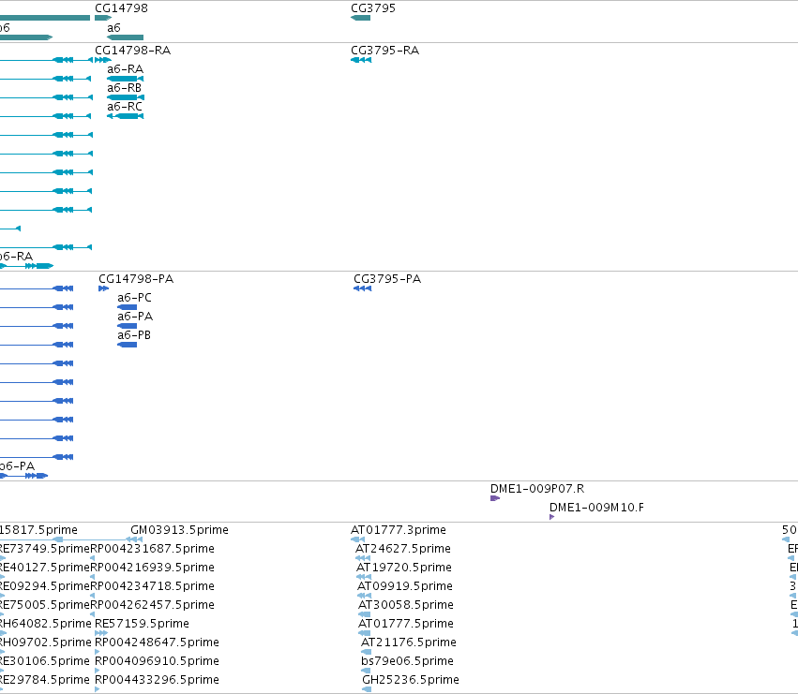Click the RP004433296.5prime label
This screenshot has height=694, width=798.
pyautogui.click(x=158, y=680)
